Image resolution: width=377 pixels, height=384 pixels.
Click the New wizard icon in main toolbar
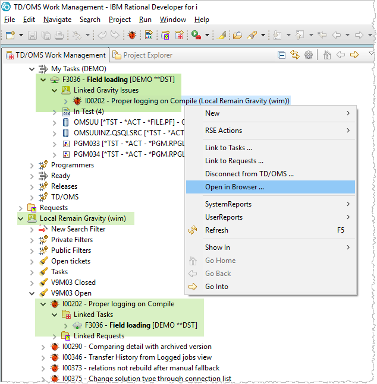(x=10, y=35)
